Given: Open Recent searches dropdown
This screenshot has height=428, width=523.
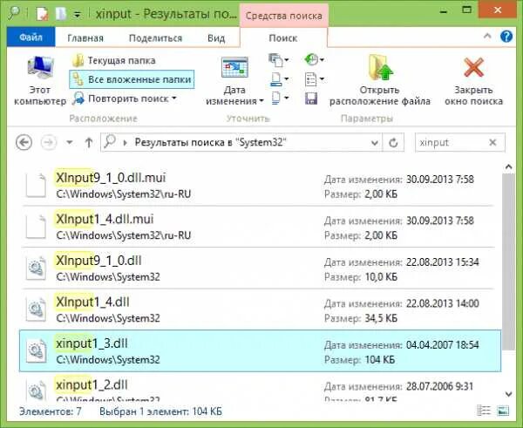Looking at the screenshot, I should (x=314, y=60).
